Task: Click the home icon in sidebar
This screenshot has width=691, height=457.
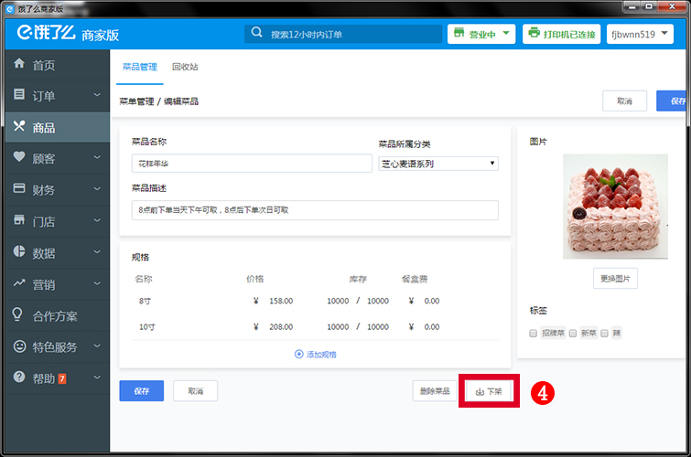Action: [x=19, y=65]
